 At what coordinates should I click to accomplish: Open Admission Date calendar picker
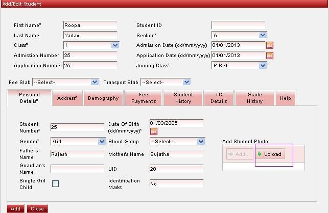pyautogui.click(x=270, y=45)
